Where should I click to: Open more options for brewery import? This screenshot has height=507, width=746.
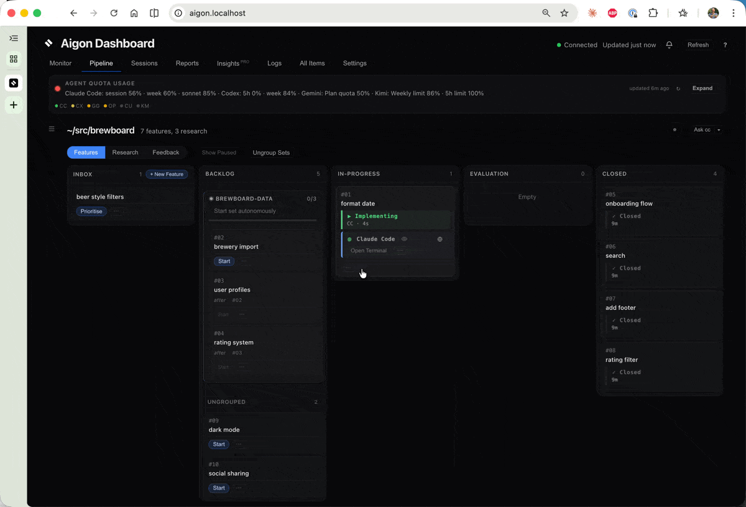click(x=244, y=261)
